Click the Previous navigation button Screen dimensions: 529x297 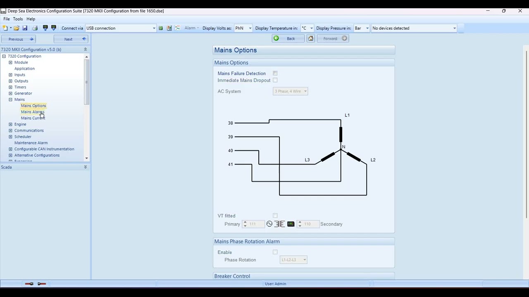pos(19,39)
